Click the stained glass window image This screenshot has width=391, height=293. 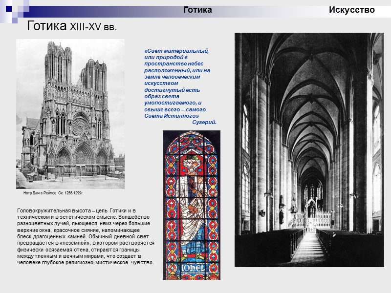pyautogui.click(x=192, y=205)
